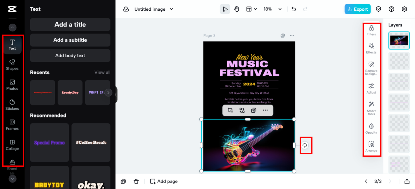View all recent text styles
415x189 pixels.
pyautogui.click(x=102, y=72)
